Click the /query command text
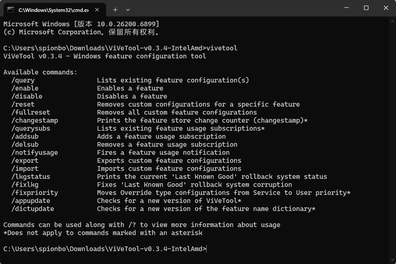Image resolution: width=396 pixels, height=264 pixels. point(23,80)
